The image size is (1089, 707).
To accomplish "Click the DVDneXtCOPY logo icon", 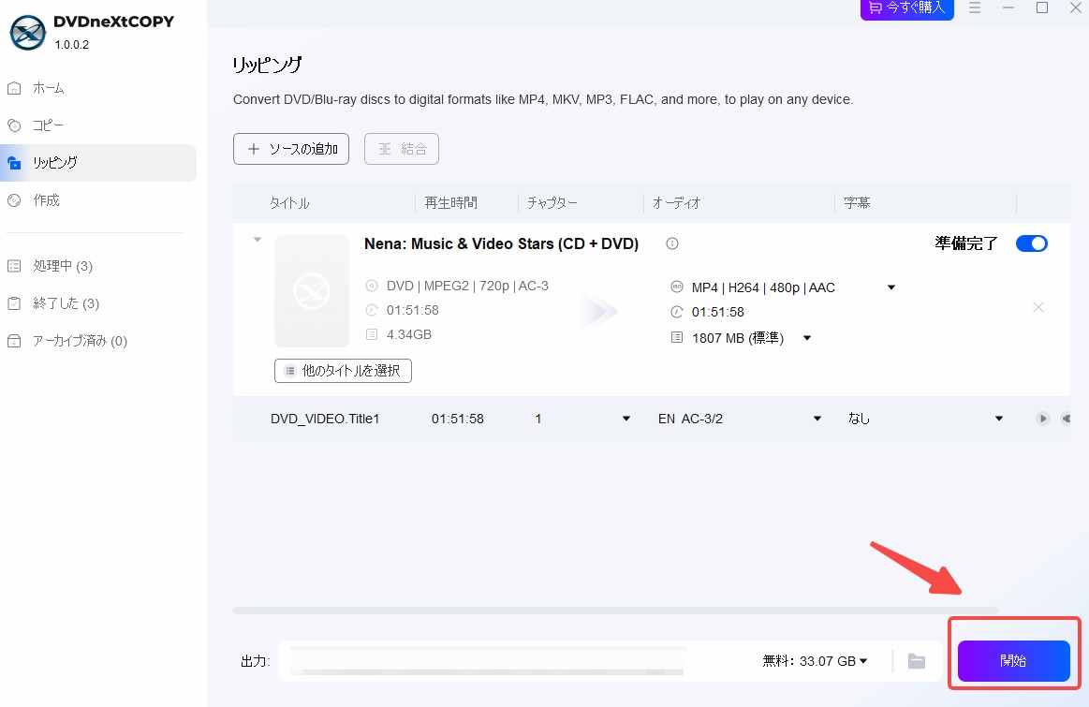I will click(x=28, y=32).
